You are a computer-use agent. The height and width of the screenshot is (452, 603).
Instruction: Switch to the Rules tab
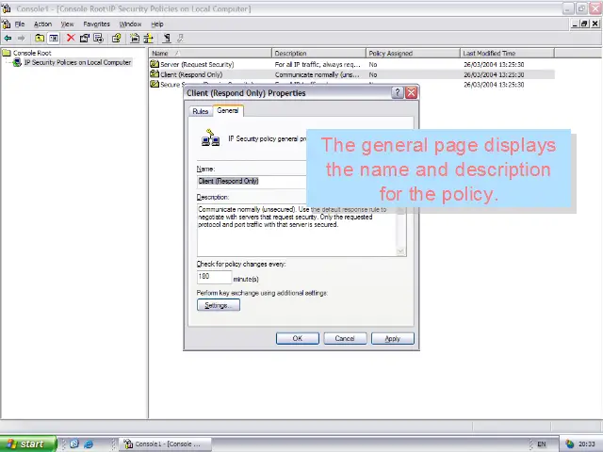click(x=200, y=111)
